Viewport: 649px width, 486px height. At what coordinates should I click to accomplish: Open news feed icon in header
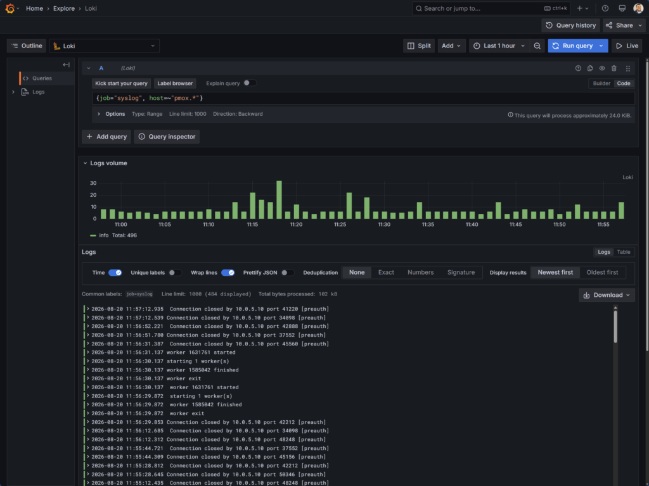pos(622,8)
